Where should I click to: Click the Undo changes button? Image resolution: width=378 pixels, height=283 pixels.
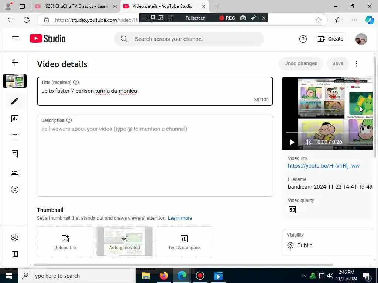[300, 63]
